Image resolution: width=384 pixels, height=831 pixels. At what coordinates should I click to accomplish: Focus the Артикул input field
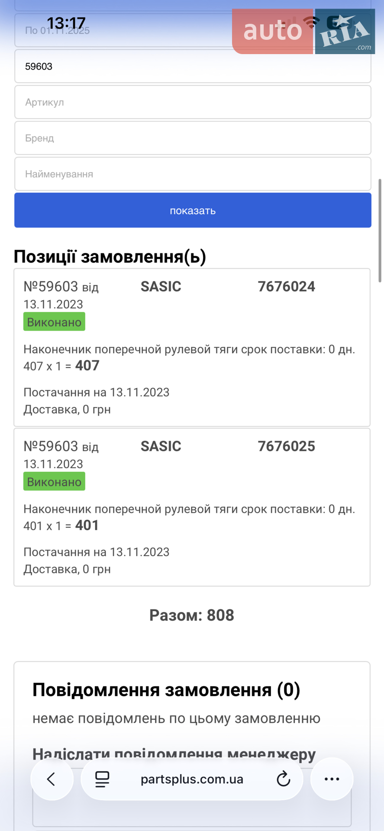tap(193, 102)
